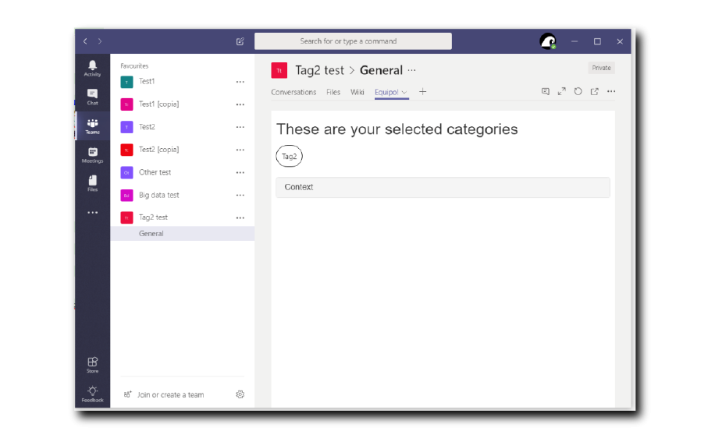
Task: Go forward with the right arrow
Action: pyautogui.click(x=100, y=41)
